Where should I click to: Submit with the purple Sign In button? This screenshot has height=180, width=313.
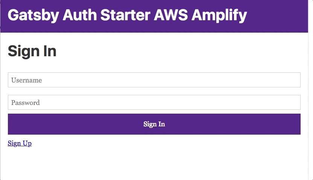pos(154,124)
